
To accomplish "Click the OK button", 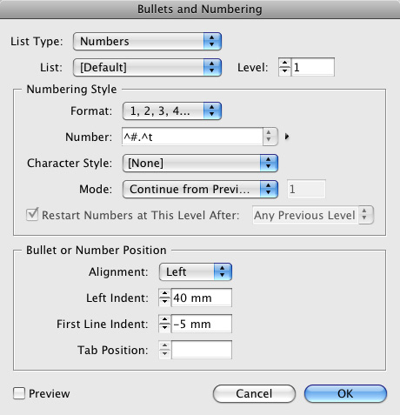I will tap(345, 393).
